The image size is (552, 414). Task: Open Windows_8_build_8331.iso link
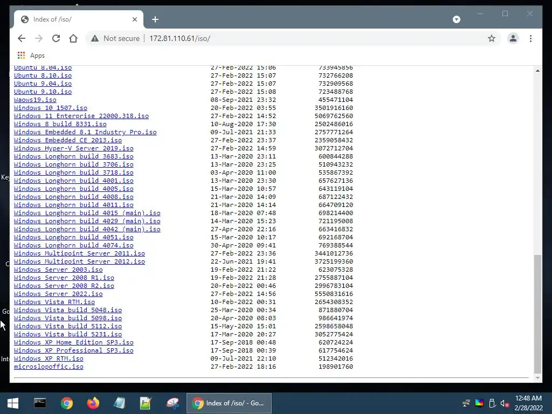[x=60, y=124]
